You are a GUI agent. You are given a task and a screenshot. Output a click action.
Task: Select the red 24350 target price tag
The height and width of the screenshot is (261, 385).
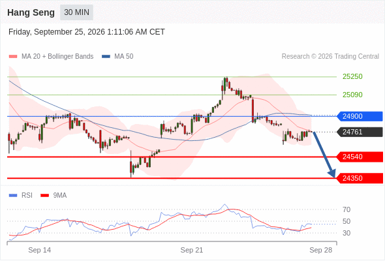coord(360,178)
